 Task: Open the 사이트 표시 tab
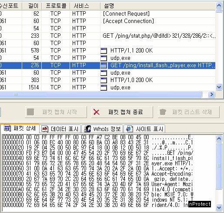(144, 129)
